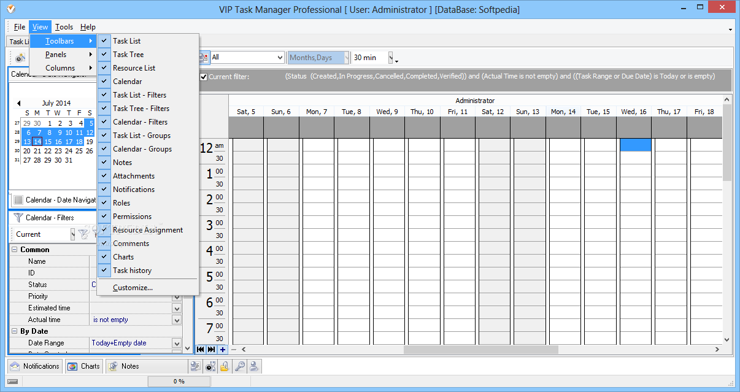The width and height of the screenshot is (740, 392).
Task: Toggle the Task List toolbar checkmark
Action: (x=104, y=41)
